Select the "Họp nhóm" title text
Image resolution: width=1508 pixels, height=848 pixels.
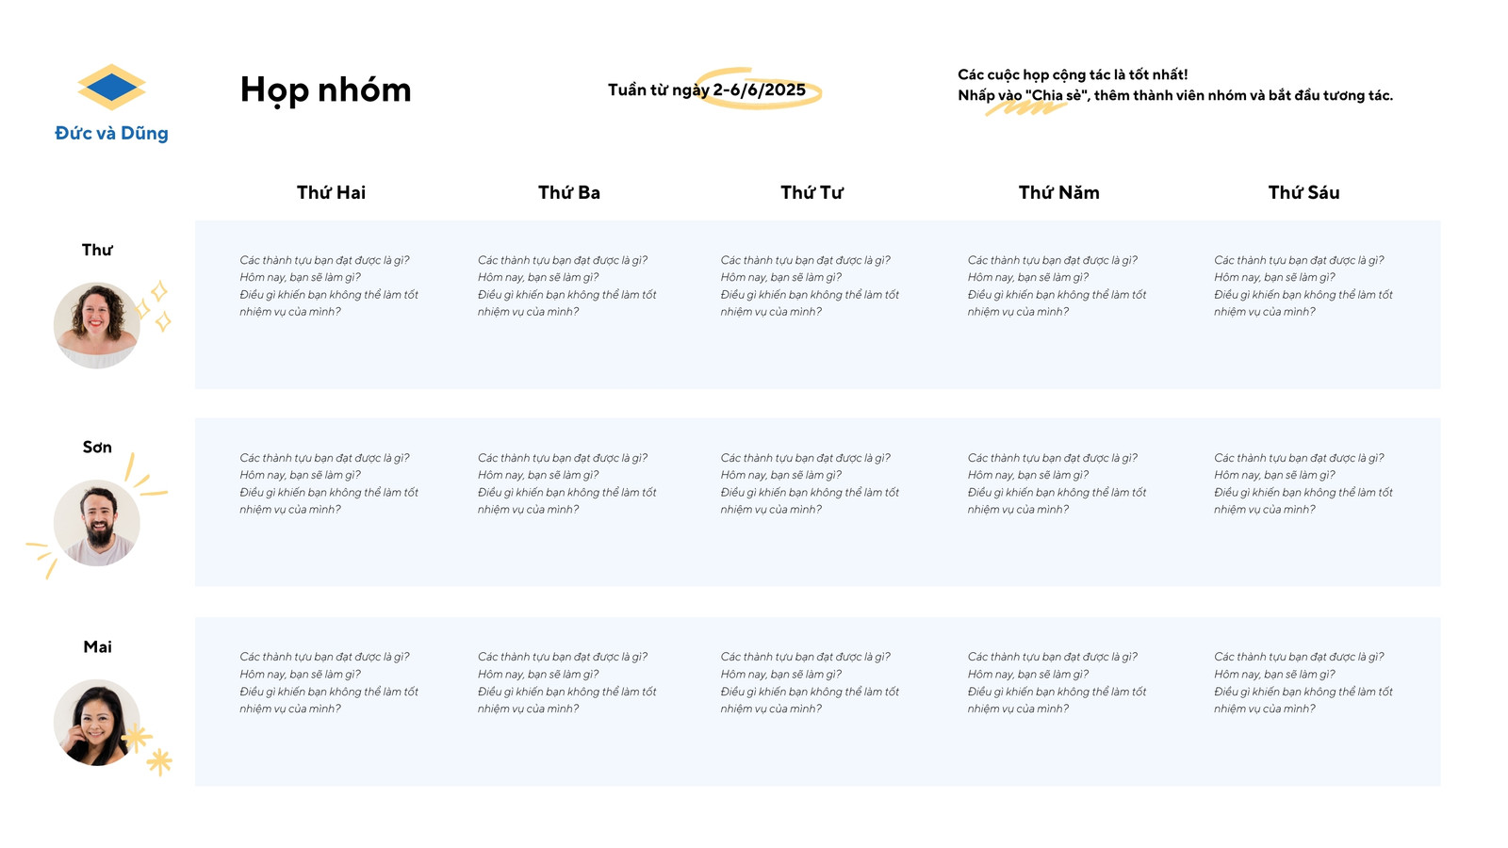(325, 90)
